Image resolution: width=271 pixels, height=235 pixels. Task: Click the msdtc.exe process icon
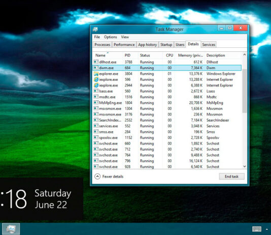(x=96, y=97)
